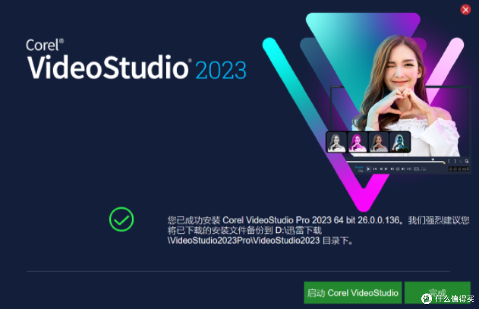Click the timecode stepper field in the player
This screenshot has width=479, height=309.
click(459, 169)
